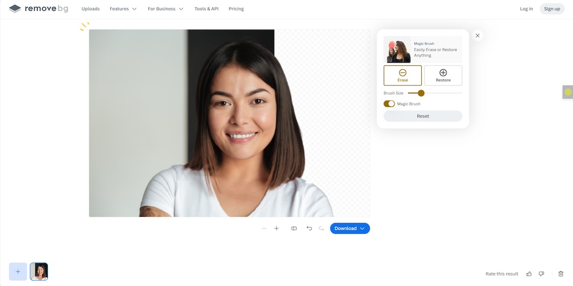Select the Erase brush tool

[402, 75]
